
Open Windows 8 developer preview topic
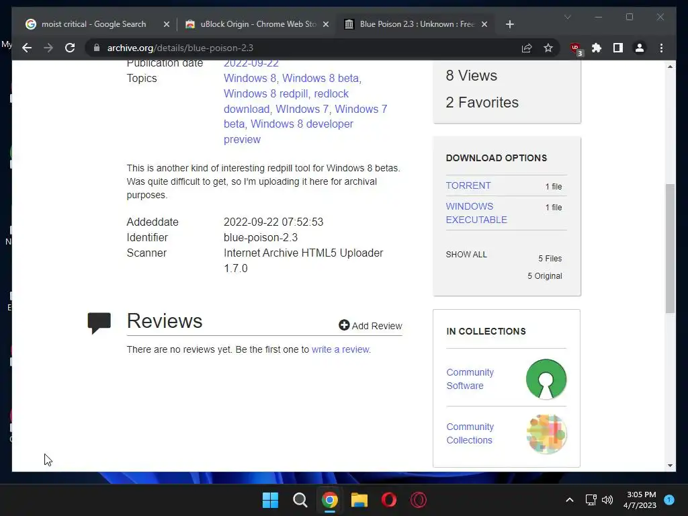coord(288,132)
